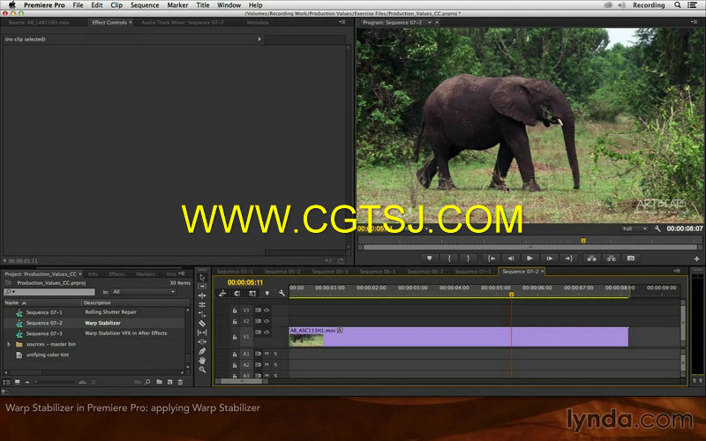Viewport: 706px width, 441px height.
Task: Expand the sources - master bin folder
Action: click(9, 344)
